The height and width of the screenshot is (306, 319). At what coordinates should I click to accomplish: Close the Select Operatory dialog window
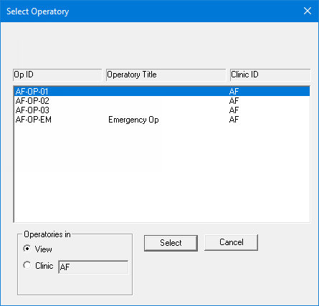coord(308,11)
